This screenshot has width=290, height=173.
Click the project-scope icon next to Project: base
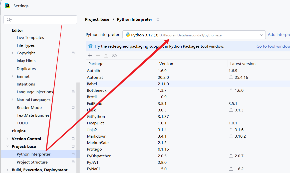(73, 146)
